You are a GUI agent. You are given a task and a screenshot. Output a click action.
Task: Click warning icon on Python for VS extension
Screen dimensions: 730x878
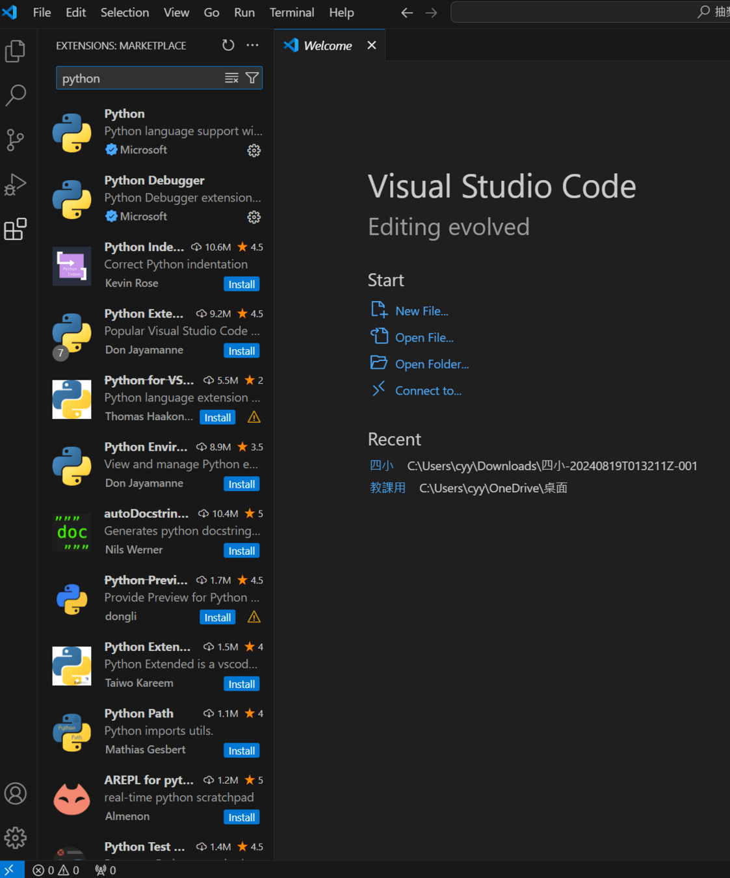tap(254, 417)
